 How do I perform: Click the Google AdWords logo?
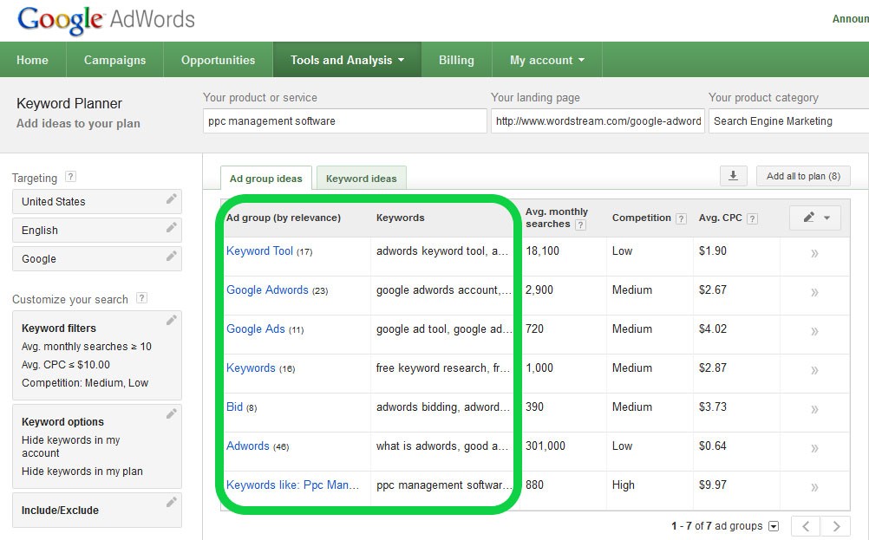pyautogui.click(x=106, y=19)
